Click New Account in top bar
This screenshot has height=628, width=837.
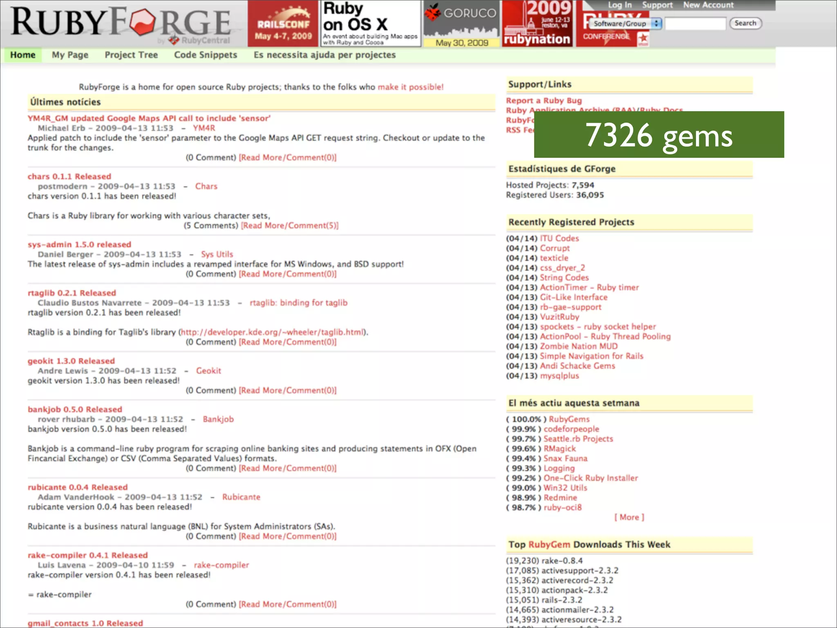[708, 5]
